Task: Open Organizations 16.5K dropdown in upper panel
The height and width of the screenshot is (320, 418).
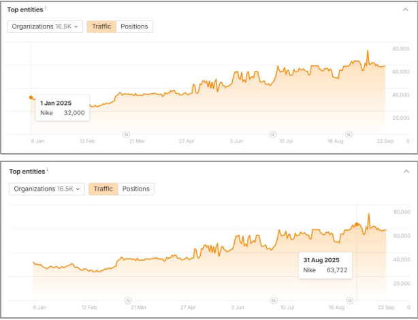Action: point(45,27)
